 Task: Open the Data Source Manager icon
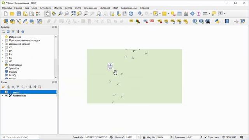[x=6, y=21]
